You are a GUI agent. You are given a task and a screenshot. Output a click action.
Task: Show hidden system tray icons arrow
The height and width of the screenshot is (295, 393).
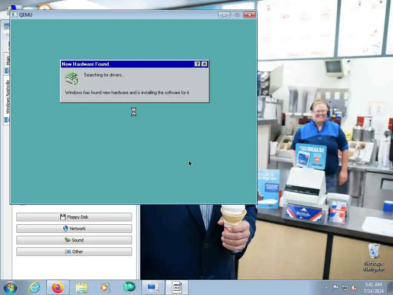click(326, 288)
